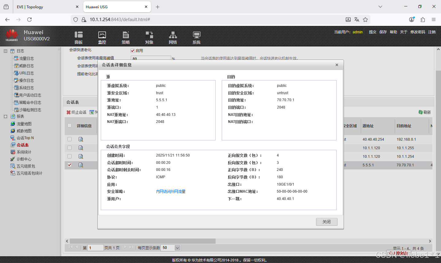
Task: Uncheck the selected session row checkbox
Action: [x=69, y=165]
